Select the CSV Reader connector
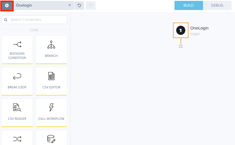The width and height of the screenshot is (235, 145). (x=17, y=113)
